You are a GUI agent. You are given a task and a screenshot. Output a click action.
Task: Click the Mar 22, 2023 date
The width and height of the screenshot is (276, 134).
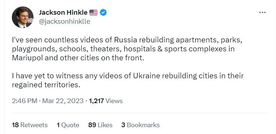tap(63, 101)
